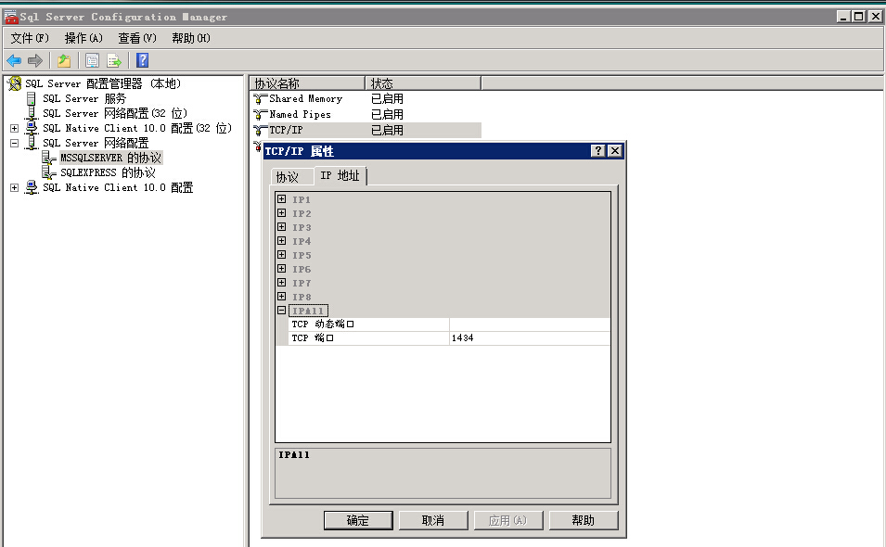Expand the bottom SQL Native Client 10.0 配置 node
Image resolution: width=886 pixels, height=547 pixels.
coord(14,187)
